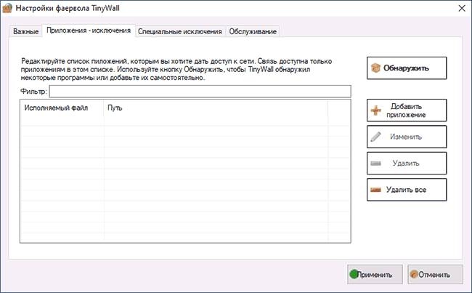Apply settings with Применить label
Viewport: 472px width, 293px height.
click(375, 275)
